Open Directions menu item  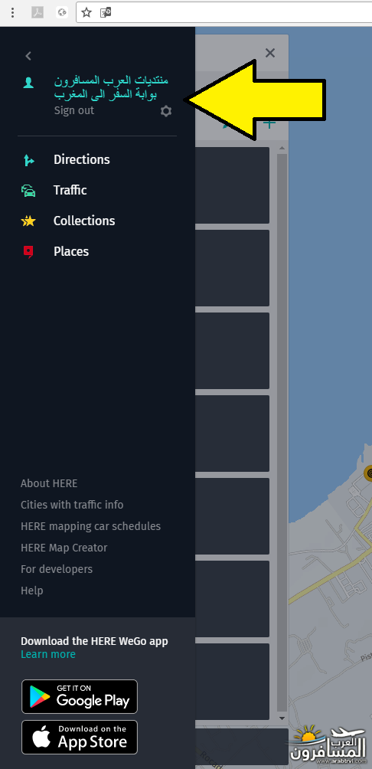[82, 159]
